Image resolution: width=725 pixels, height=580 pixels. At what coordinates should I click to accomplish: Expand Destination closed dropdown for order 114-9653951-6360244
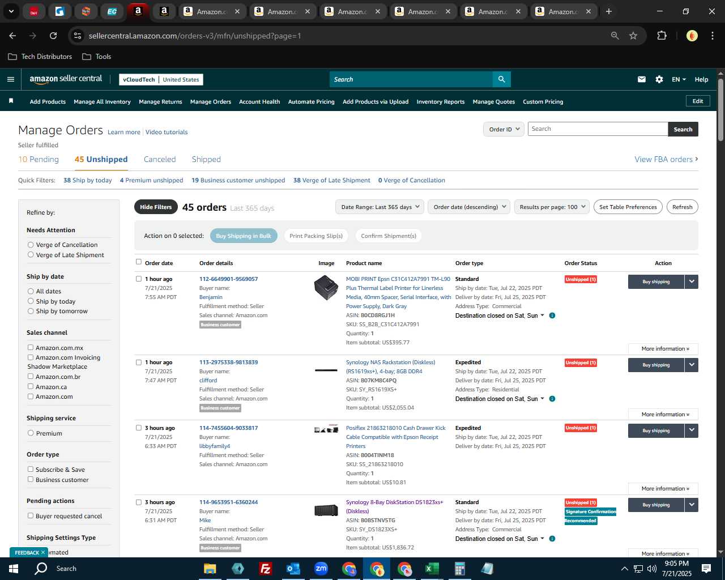542,539
